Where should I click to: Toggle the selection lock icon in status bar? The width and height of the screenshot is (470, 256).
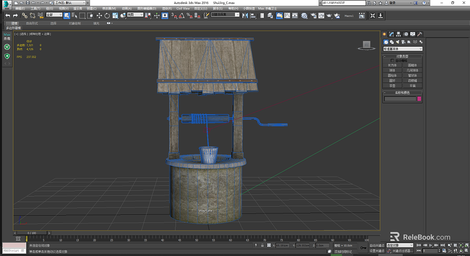[x=262, y=245]
